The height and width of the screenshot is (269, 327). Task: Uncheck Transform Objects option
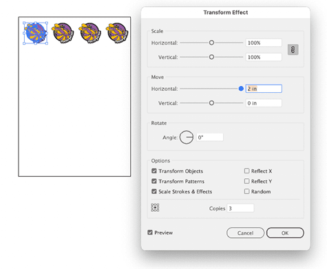pyautogui.click(x=154, y=171)
